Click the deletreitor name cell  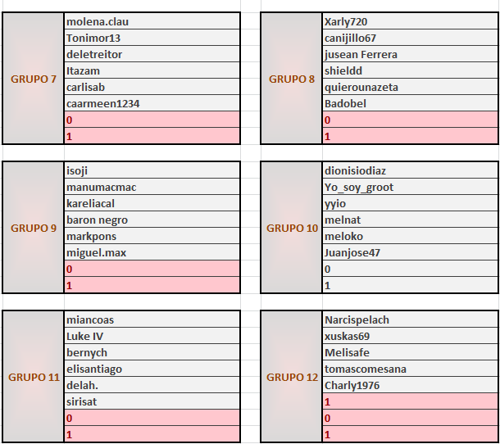click(x=152, y=55)
